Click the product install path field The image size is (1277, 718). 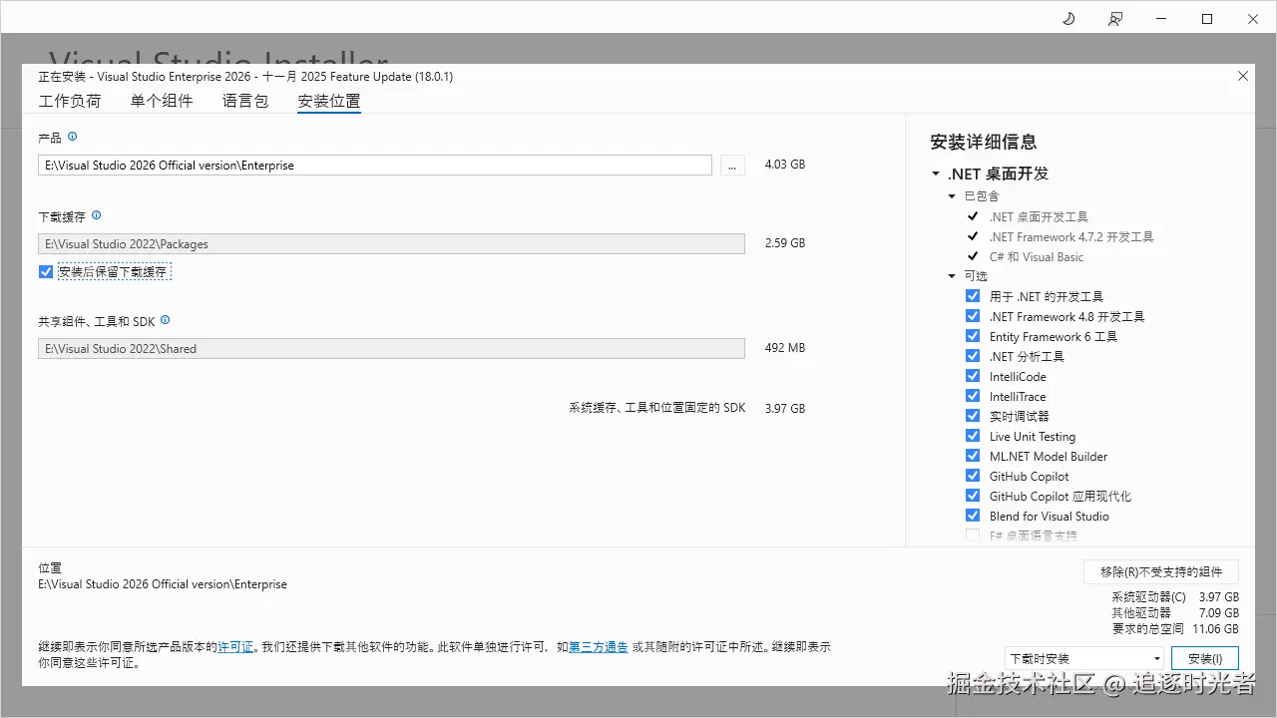[x=375, y=166]
